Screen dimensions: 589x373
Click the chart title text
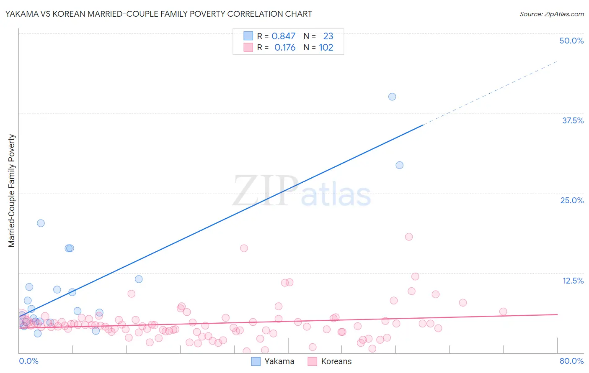(x=158, y=14)
